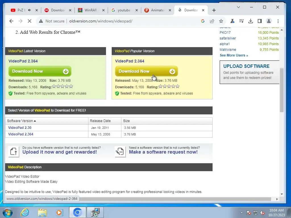
Task: Open the VideoPad 2.30 version link
Action: click(x=20, y=128)
